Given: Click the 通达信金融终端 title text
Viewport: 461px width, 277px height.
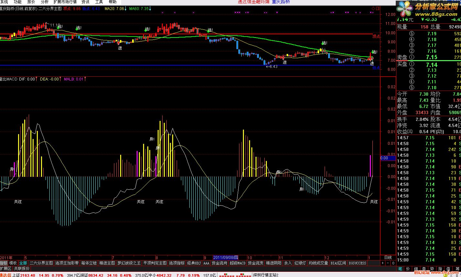Looking at the screenshot, I should [x=254, y=2].
